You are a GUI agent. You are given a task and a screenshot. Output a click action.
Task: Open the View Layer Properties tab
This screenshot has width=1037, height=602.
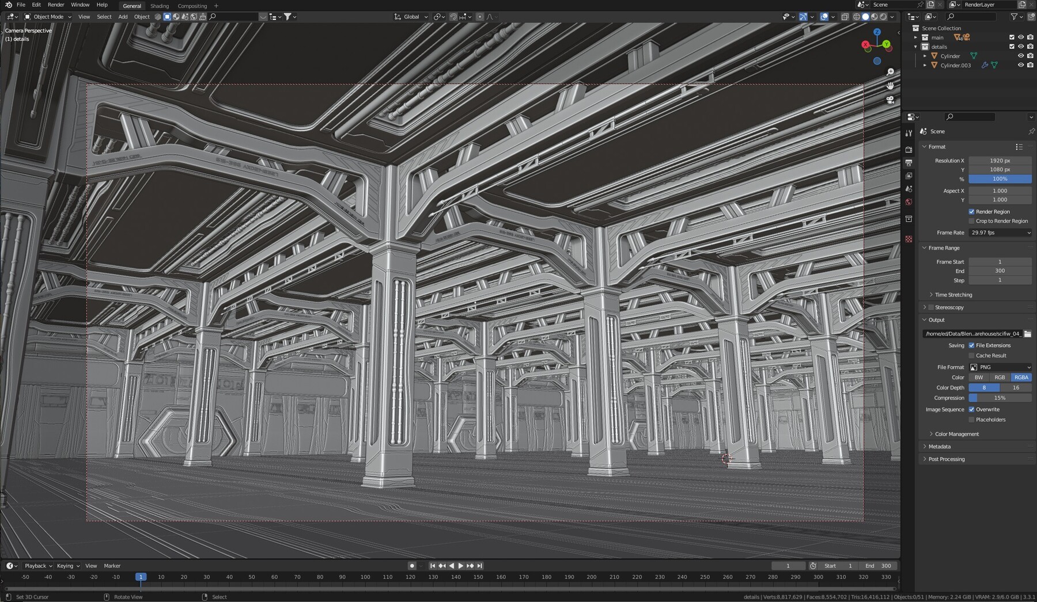(x=909, y=176)
